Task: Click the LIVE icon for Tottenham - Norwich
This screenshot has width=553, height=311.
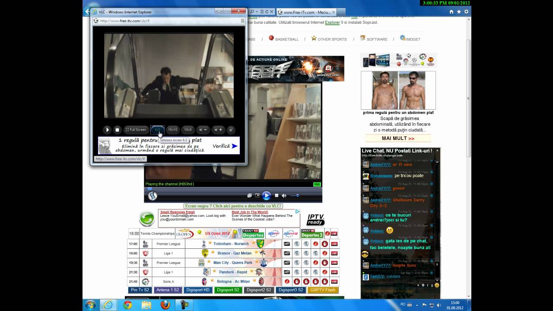Action: point(334,244)
